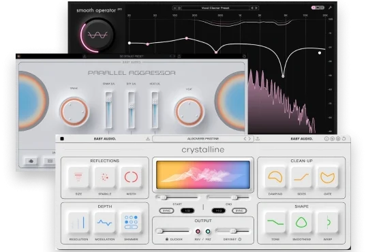Select the End 1/2 value pill

(219, 210)
